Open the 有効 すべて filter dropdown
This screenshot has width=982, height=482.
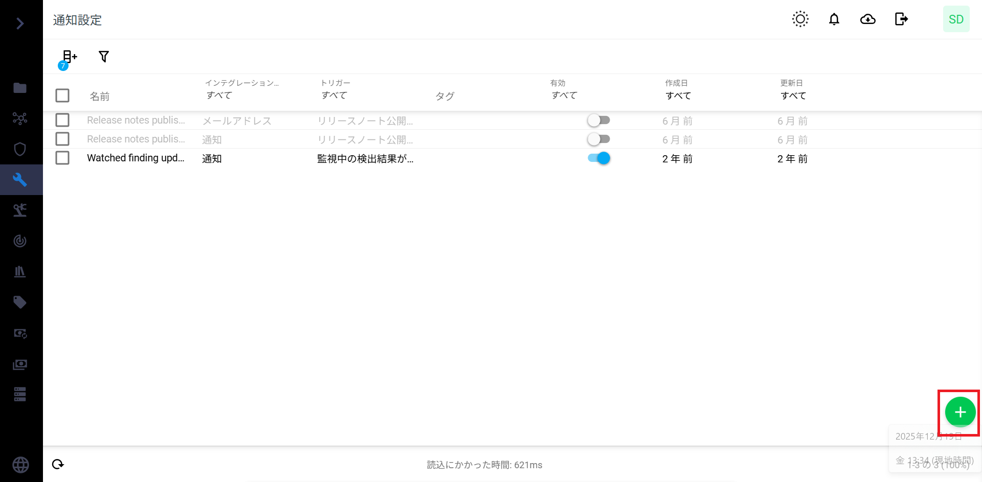564,95
